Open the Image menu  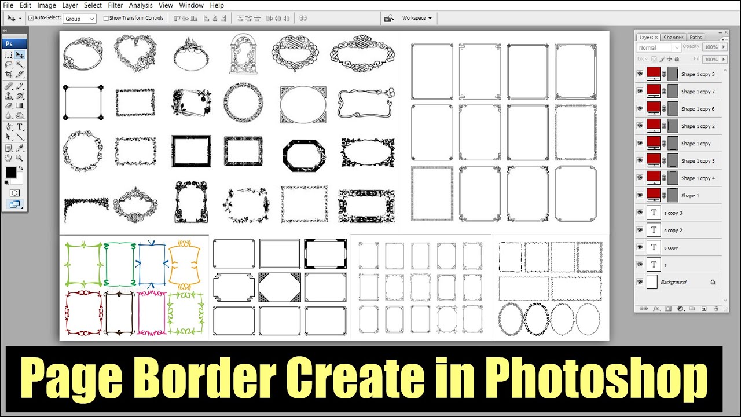(x=46, y=5)
